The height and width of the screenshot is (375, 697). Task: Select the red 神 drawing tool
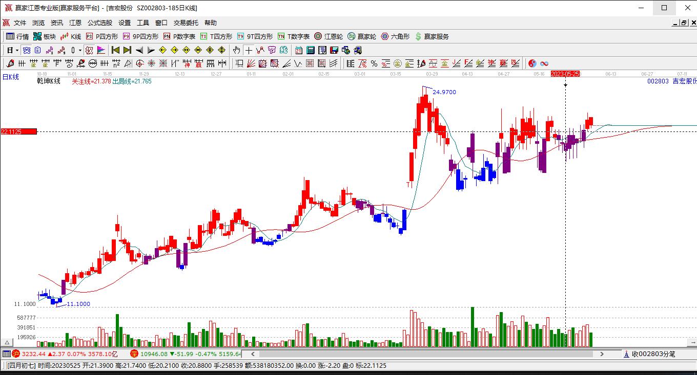pyautogui.click(x=187, y=63)
